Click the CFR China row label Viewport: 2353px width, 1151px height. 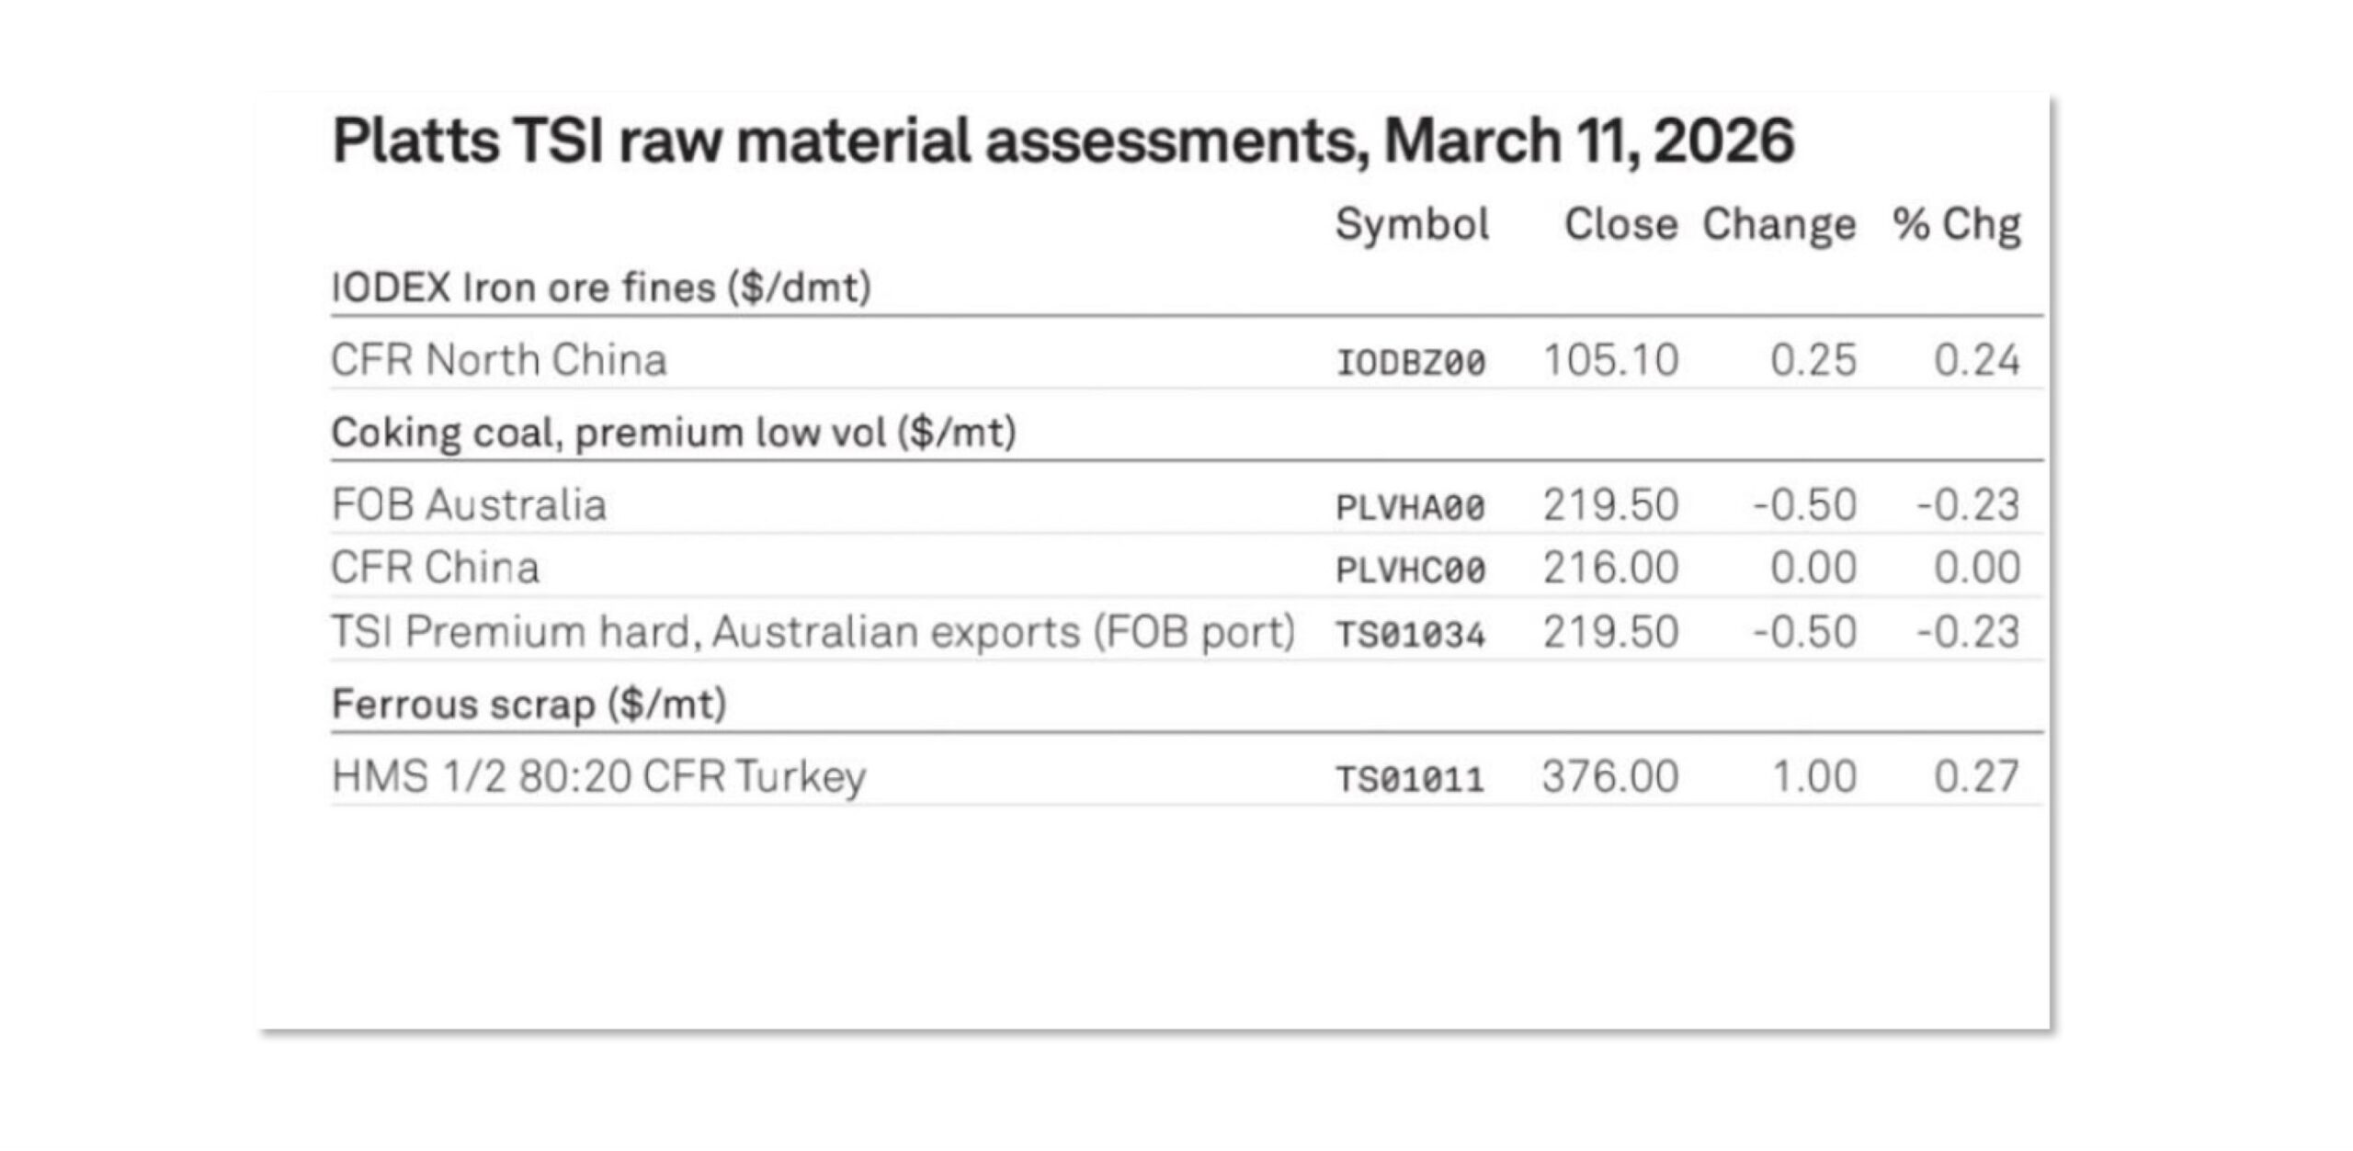[435, 568]
